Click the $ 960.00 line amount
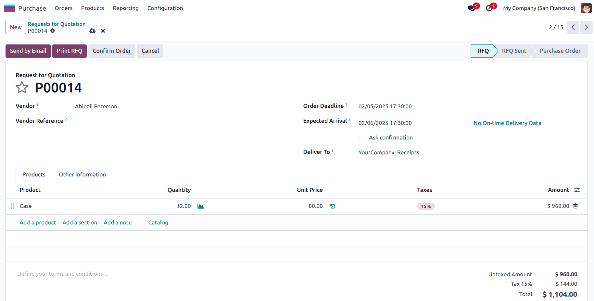594x301 pixels. pos(558,206)
